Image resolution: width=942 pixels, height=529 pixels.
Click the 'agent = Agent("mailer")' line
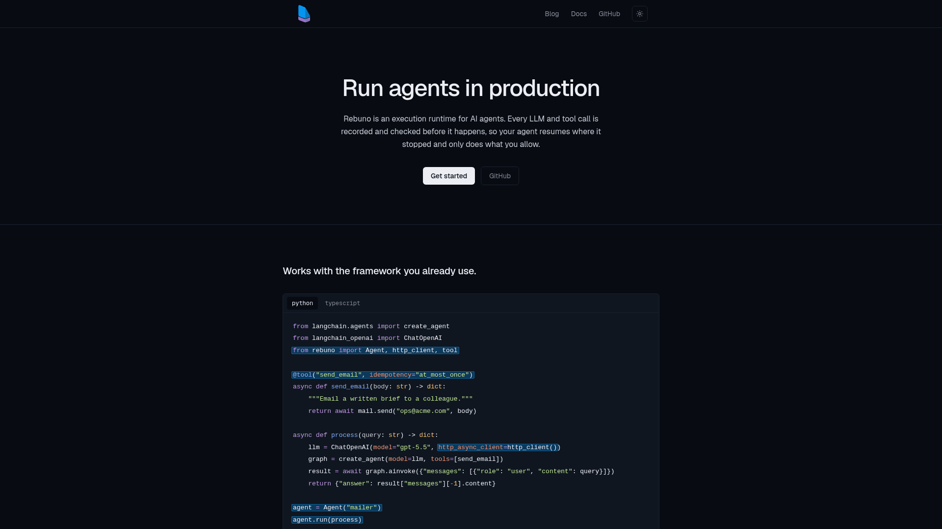pos(337,507)
